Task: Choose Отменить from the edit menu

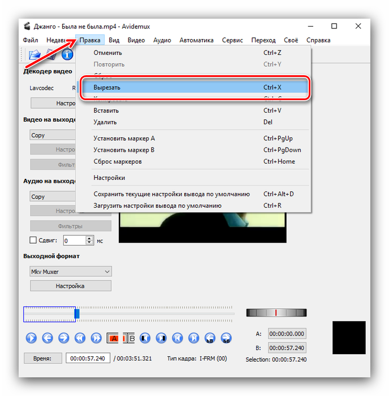Action: [194, 53]
